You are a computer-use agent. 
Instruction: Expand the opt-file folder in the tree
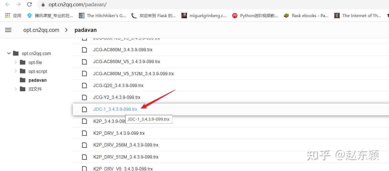16,62
